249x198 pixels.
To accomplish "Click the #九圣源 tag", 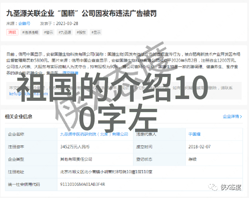I will (65, 32).
